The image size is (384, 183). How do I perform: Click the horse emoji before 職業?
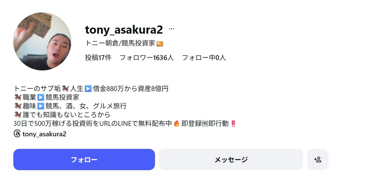(18, 97)
